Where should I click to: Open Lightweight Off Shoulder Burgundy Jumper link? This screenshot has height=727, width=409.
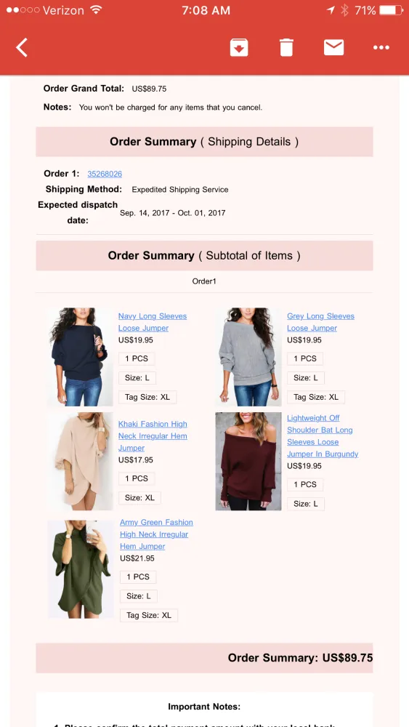(323, 435)
